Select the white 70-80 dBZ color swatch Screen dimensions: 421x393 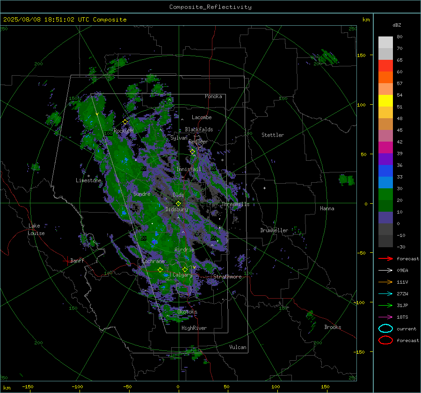pos(385,43)
